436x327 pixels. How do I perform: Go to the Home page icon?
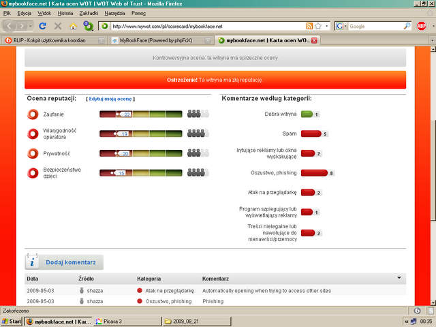73,26
